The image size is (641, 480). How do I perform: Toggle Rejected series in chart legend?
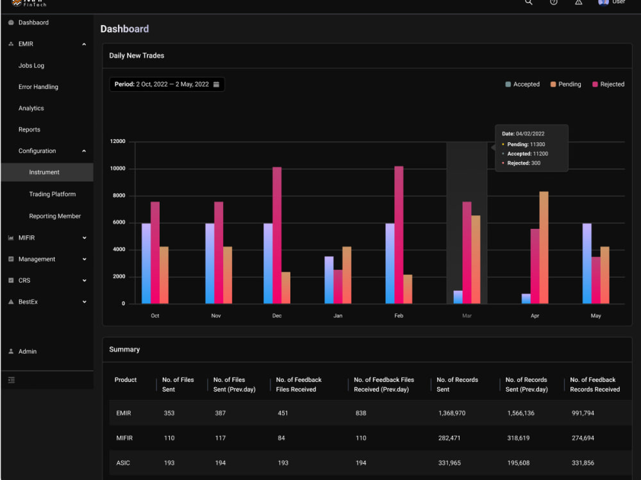pyautogui.click(x=608, y=84)
